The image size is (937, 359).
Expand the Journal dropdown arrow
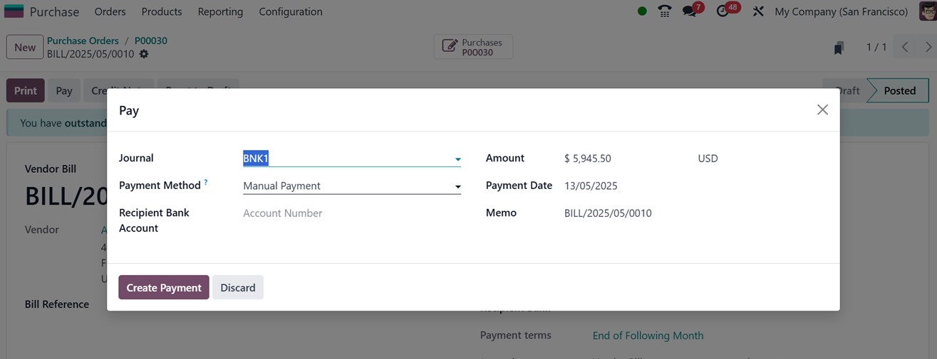[457, 159]
